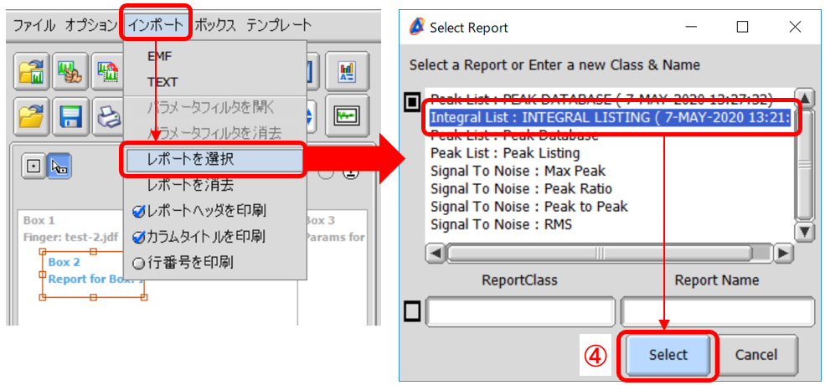
Task: Toggle the checkbox beside ReportClass field
Action: 411,312
